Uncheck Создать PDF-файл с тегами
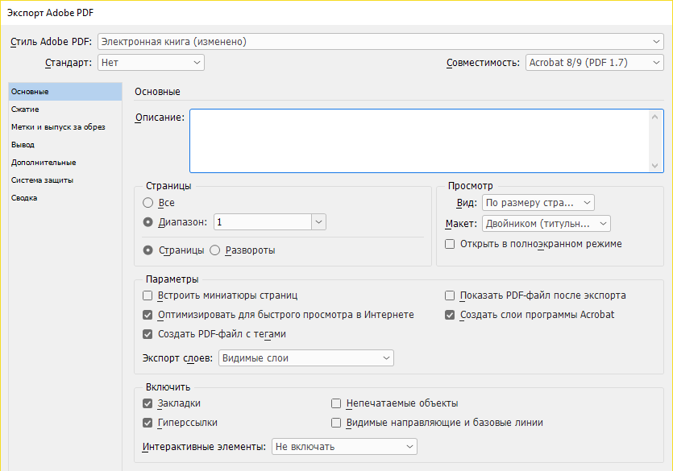This screenshot has height=471, width=673. click(x=147, y=334)
